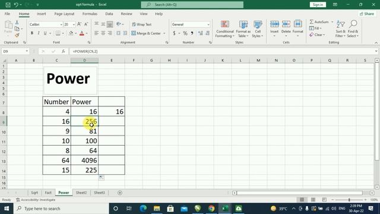Toggle Bottom Align
This screenshot has height=214, width=380.
point(110,24)
